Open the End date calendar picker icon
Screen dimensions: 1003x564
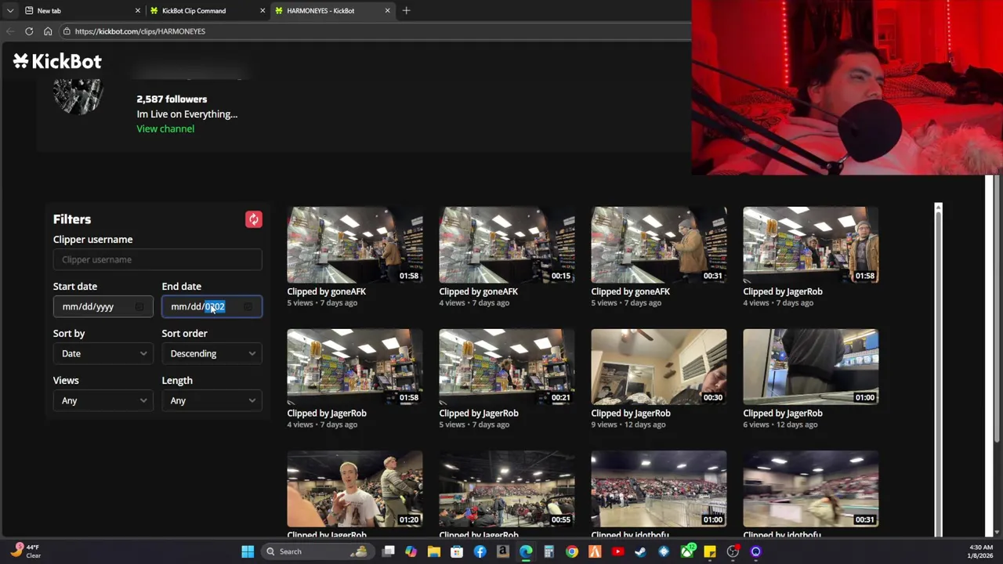[248, 307]
